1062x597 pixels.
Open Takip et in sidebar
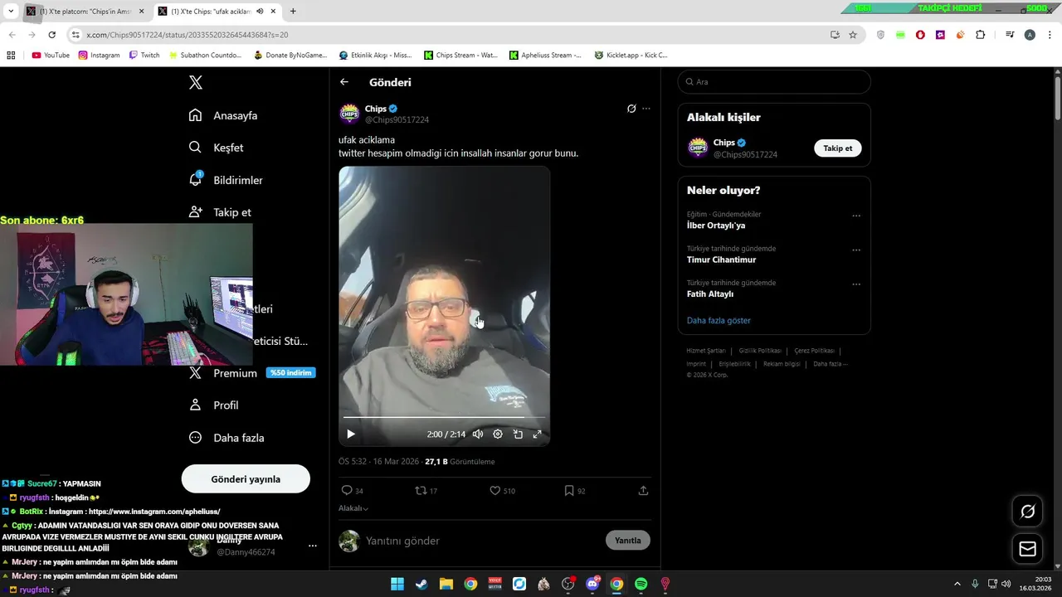220,212
